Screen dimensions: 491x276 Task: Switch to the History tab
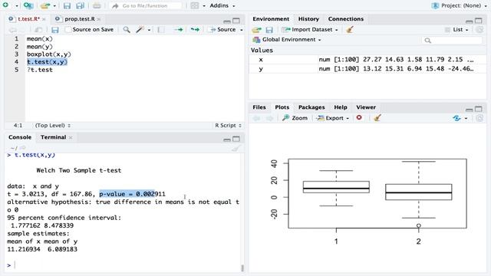(308, 19)
